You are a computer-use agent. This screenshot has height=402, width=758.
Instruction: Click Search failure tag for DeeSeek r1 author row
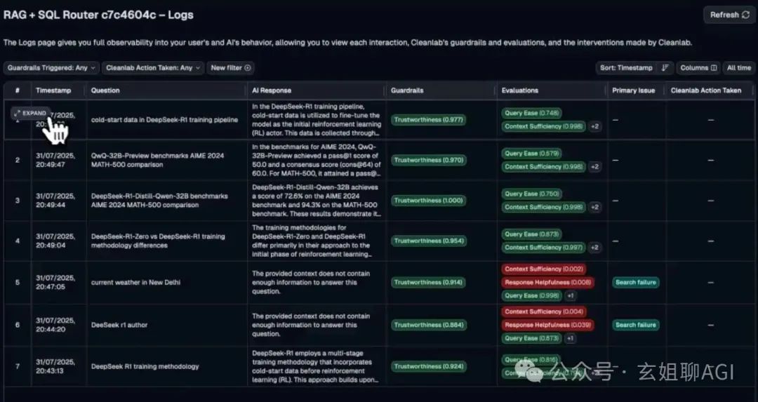pos(636,325)
